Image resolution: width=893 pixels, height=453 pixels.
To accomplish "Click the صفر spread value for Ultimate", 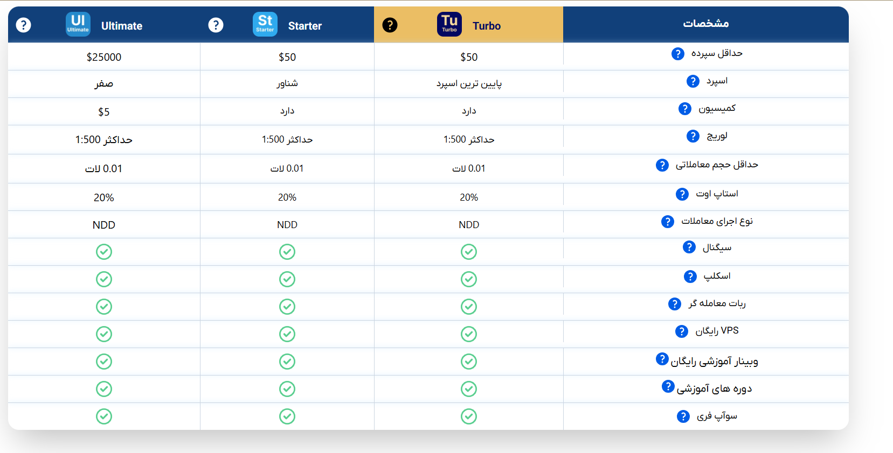I will (x=104, y=84).
